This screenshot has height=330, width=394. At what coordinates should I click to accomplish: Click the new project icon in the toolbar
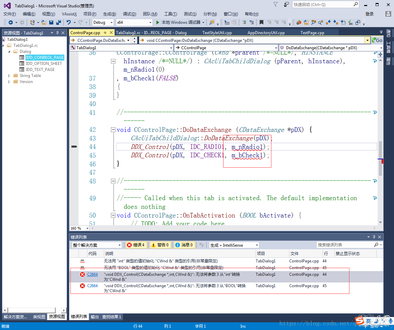(32, 22)
